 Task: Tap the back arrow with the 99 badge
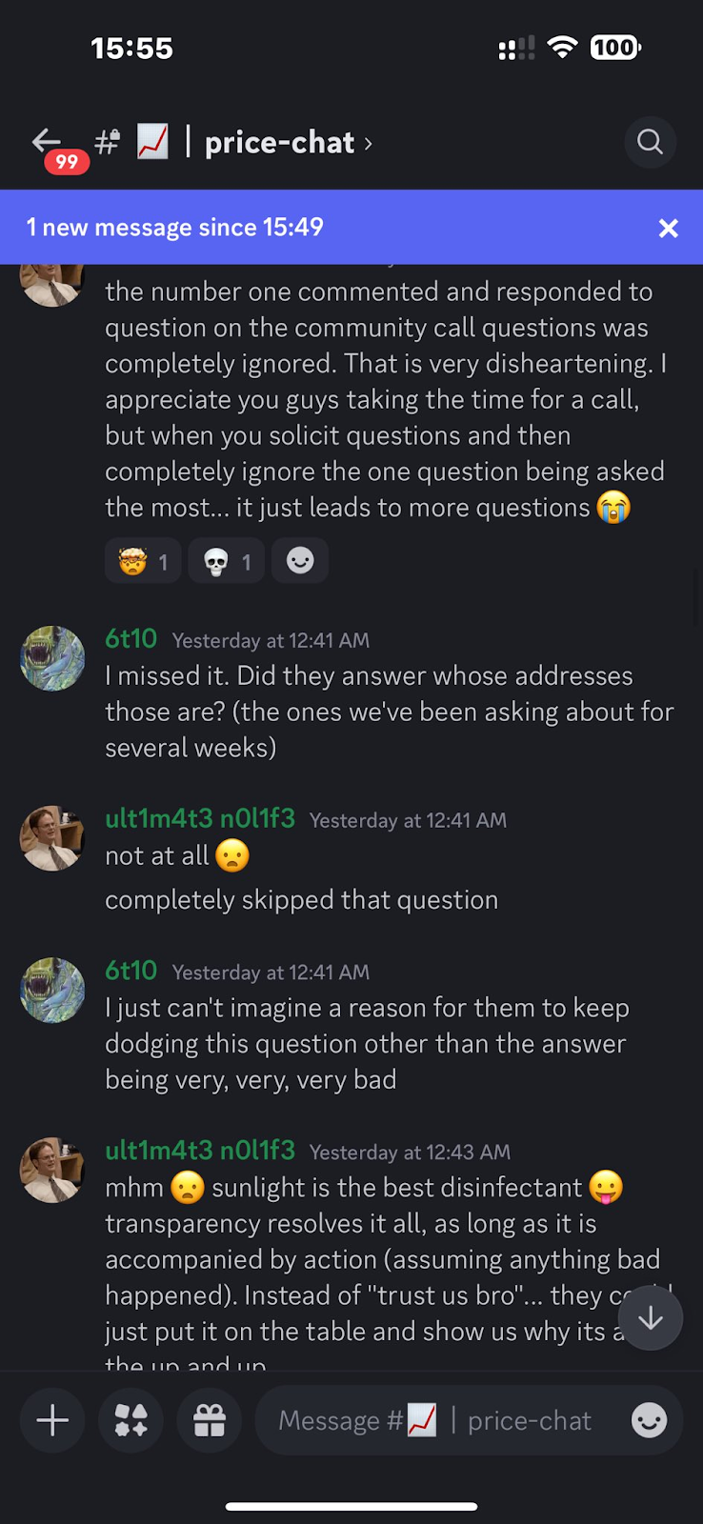pos(46,141)
